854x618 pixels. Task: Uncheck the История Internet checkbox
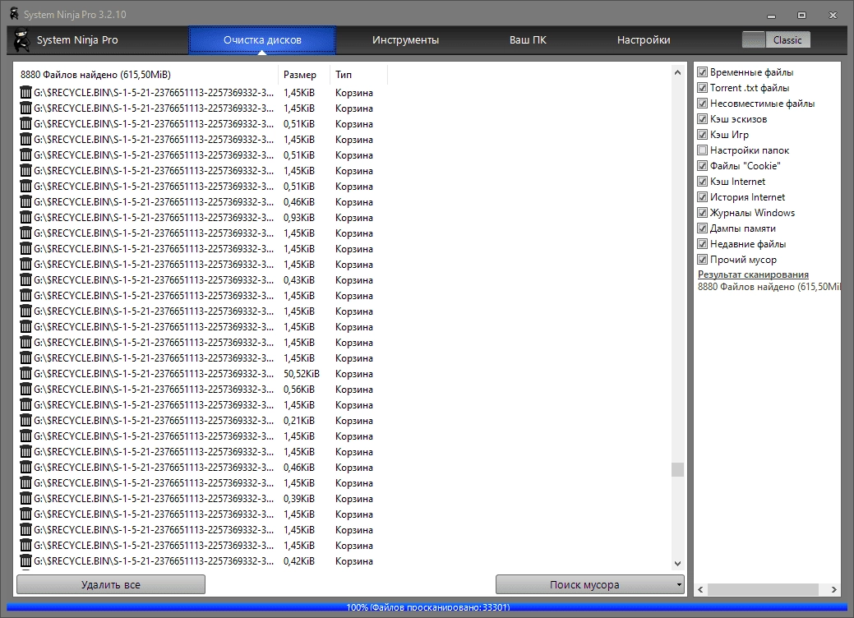(703, 197)
